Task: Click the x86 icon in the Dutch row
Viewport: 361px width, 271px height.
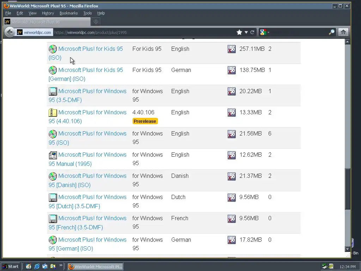Action: [x=232, y=197]
